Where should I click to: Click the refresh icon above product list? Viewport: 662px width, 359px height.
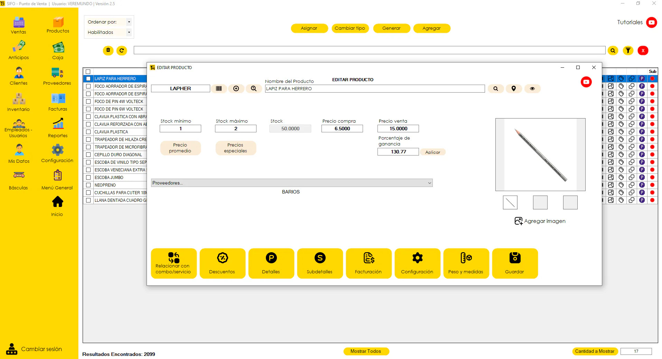[122, 50]
